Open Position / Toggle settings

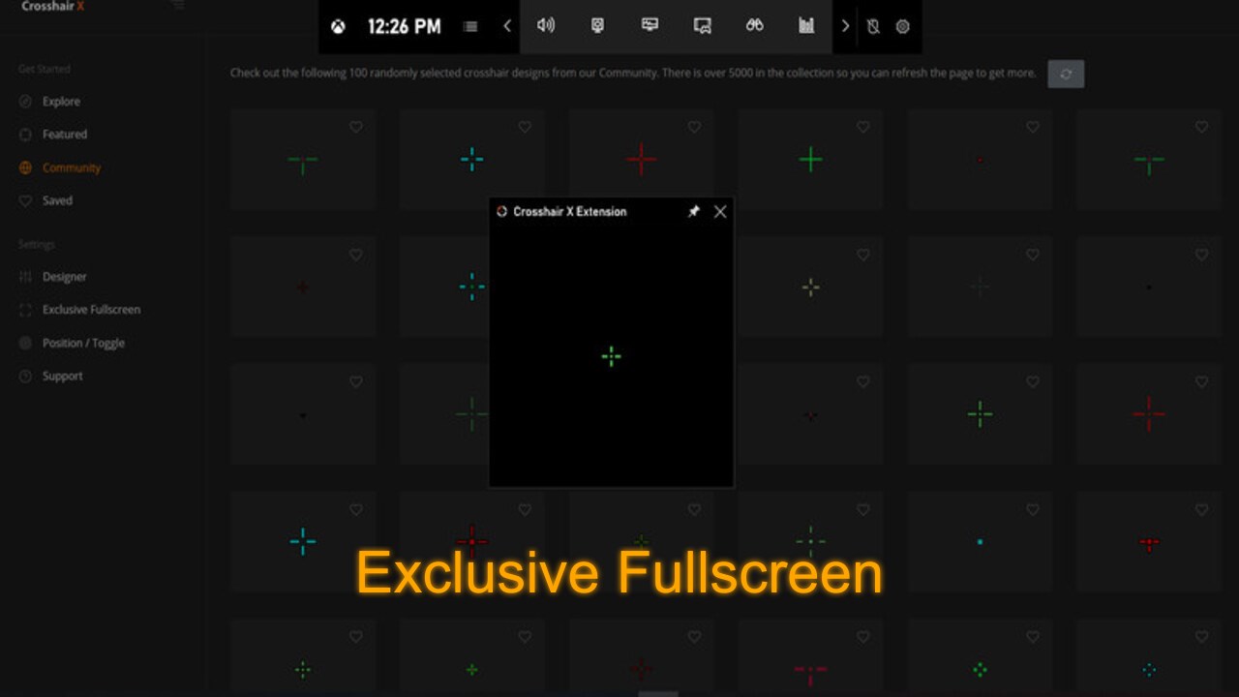point(83,343)
